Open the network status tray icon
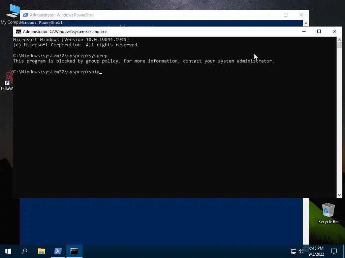This screenshot has height=258, width=345. point(293,251)
